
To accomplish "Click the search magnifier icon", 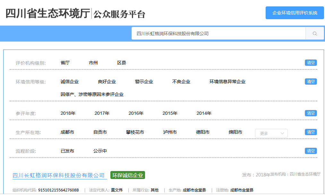I will [315, 33].
